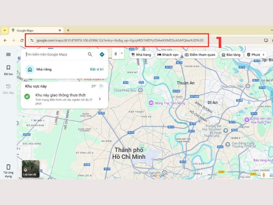
Task: Click the browser back arrow
Action: click(x=5, y=40)
